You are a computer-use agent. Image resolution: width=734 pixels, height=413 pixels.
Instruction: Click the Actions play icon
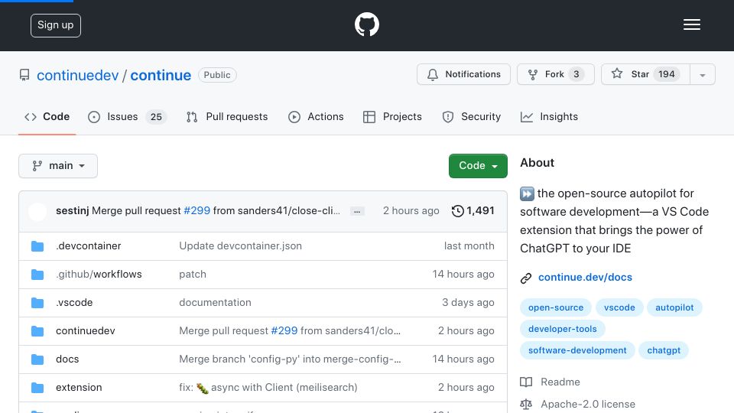294,117
